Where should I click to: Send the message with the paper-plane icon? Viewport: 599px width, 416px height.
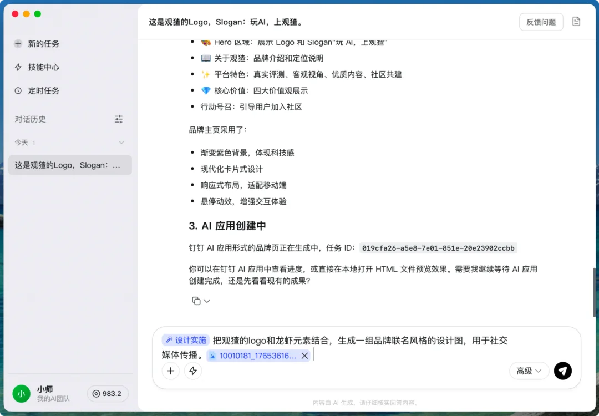click(563, 371)
